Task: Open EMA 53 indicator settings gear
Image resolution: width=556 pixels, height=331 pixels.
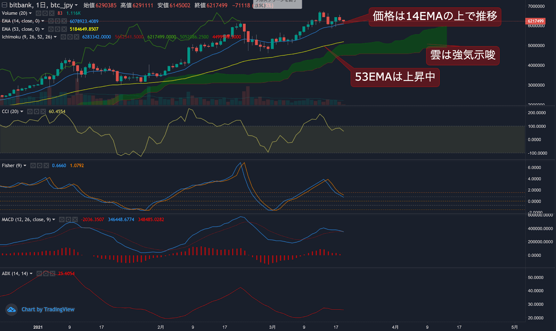Action: (57, 29)
